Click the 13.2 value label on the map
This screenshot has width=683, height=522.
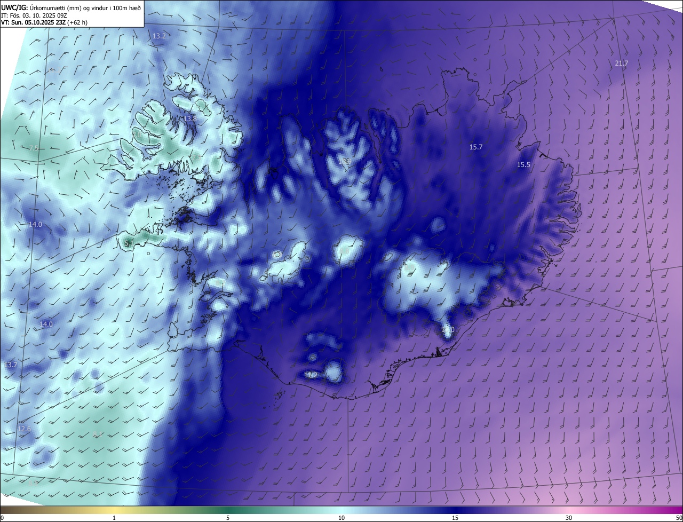click(160, 36)
